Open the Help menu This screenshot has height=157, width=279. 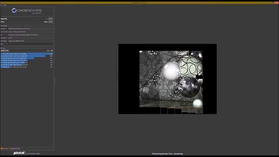coord(5,5)
